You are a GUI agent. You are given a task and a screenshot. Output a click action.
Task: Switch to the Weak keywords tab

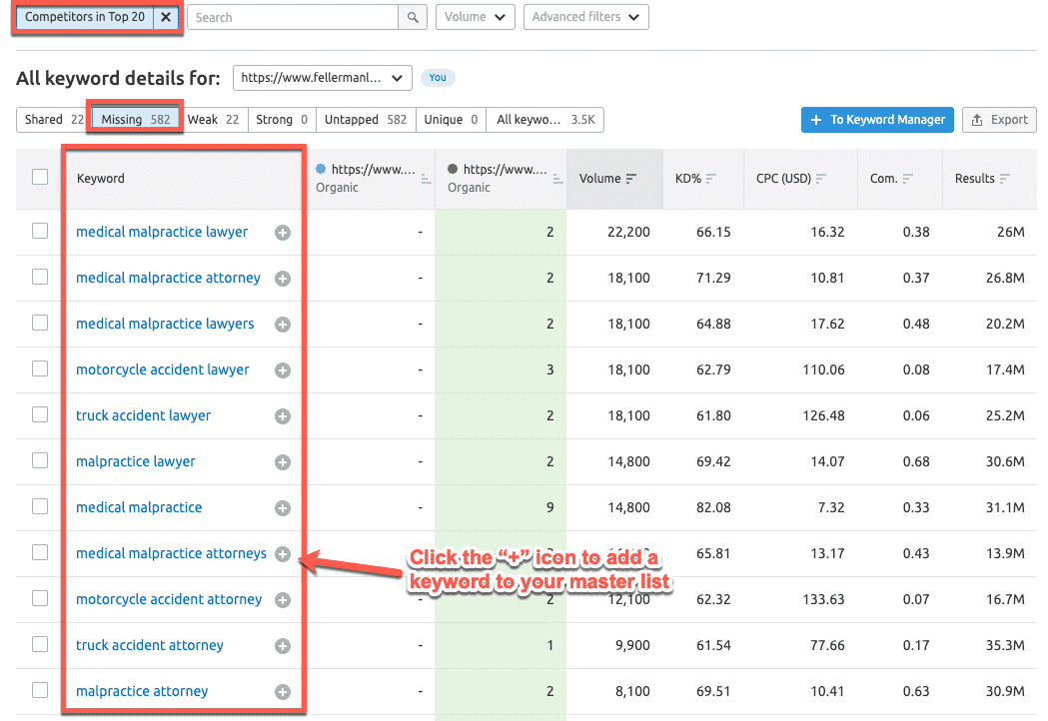pyautogui.click(x=213, y=120)
